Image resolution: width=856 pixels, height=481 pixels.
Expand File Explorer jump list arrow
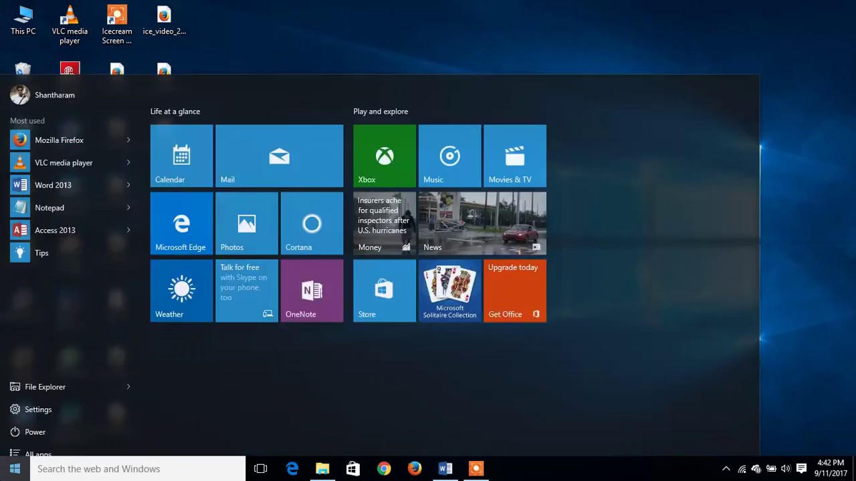[128, 387]
